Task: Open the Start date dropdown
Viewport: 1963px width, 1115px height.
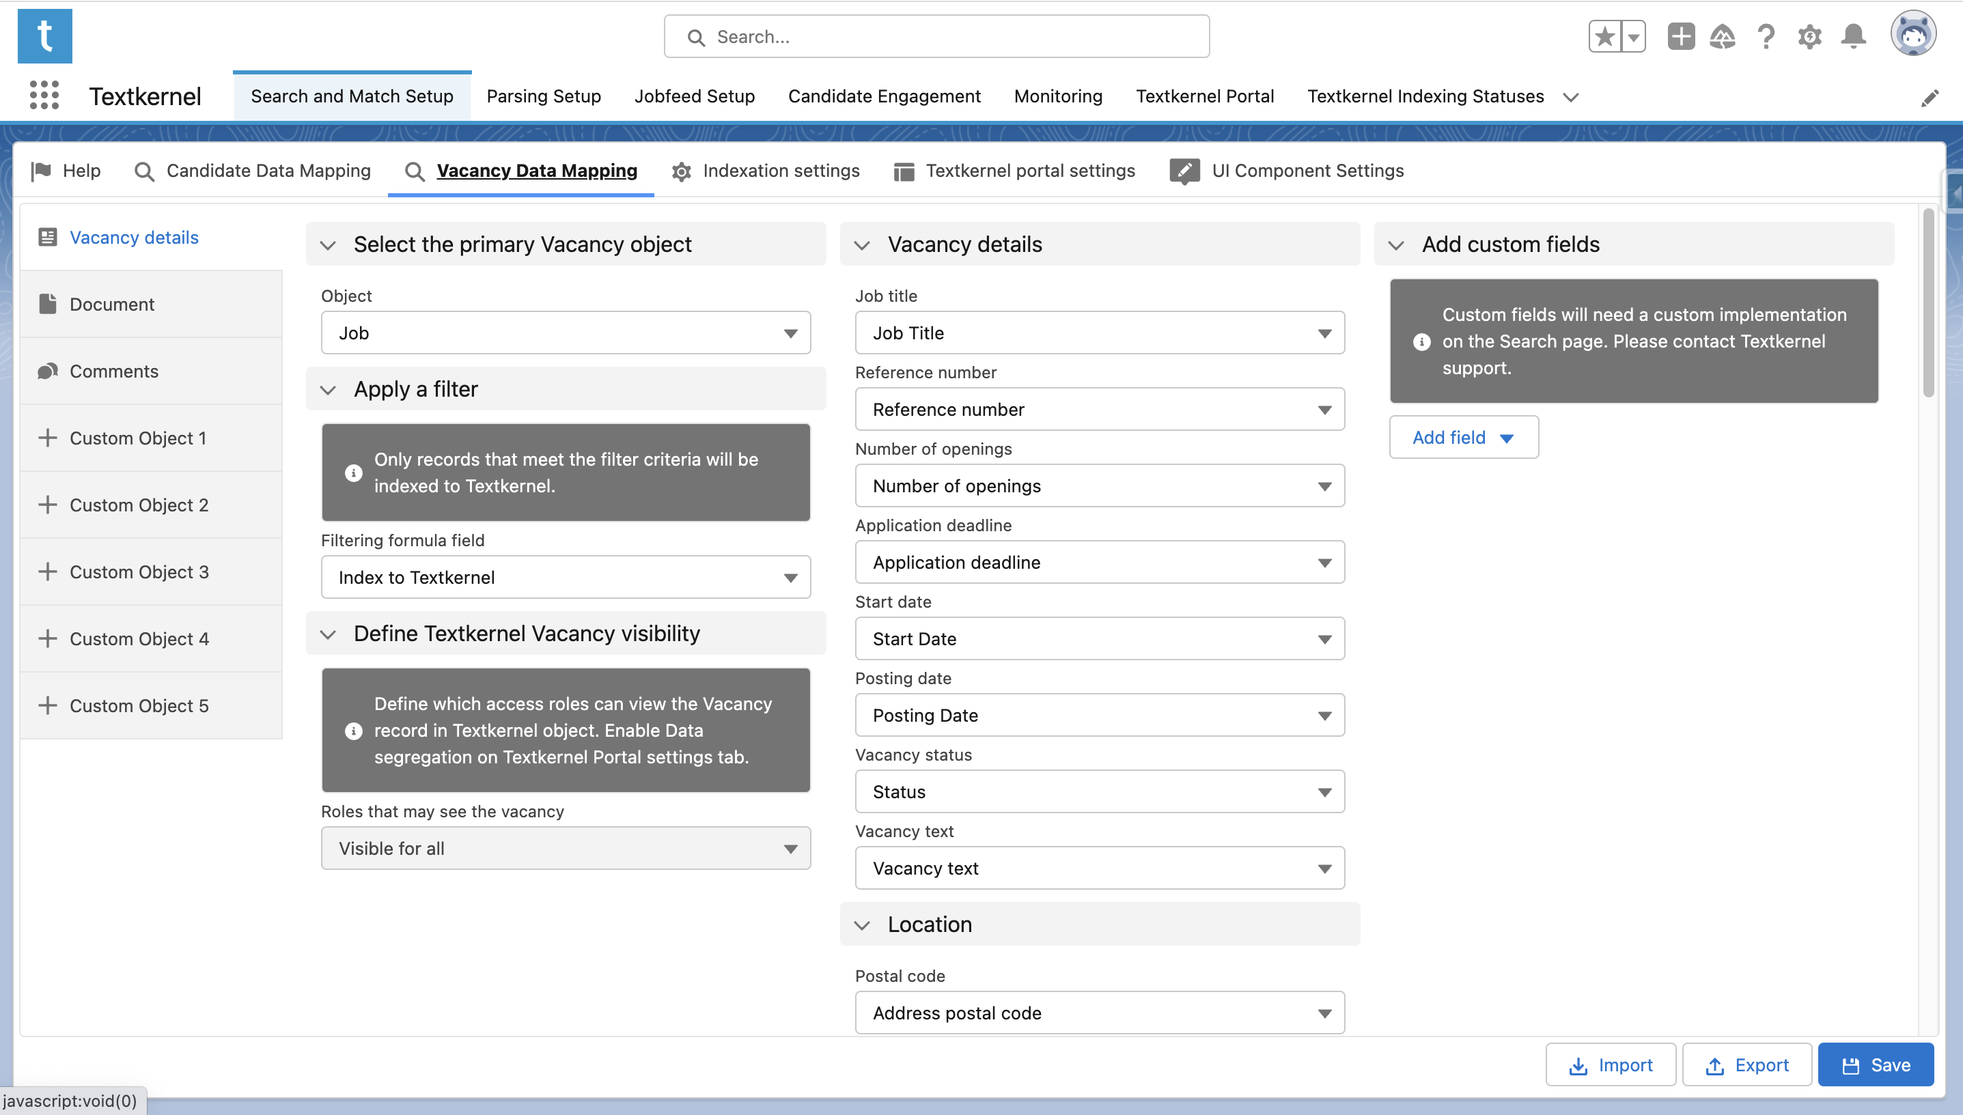Action: click(x=1100, y=638)
